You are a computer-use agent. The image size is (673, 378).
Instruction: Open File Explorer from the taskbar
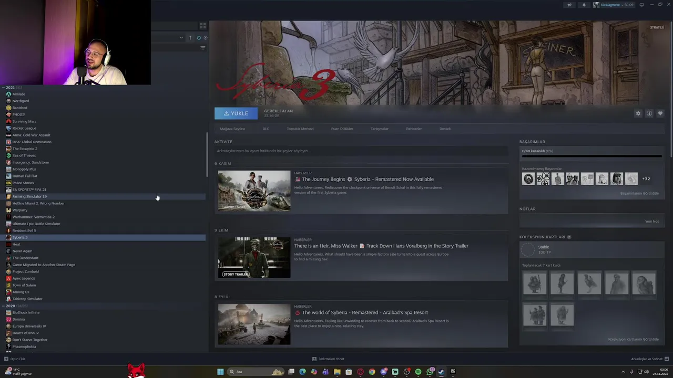pyautogui.click(x=337, y=372)
